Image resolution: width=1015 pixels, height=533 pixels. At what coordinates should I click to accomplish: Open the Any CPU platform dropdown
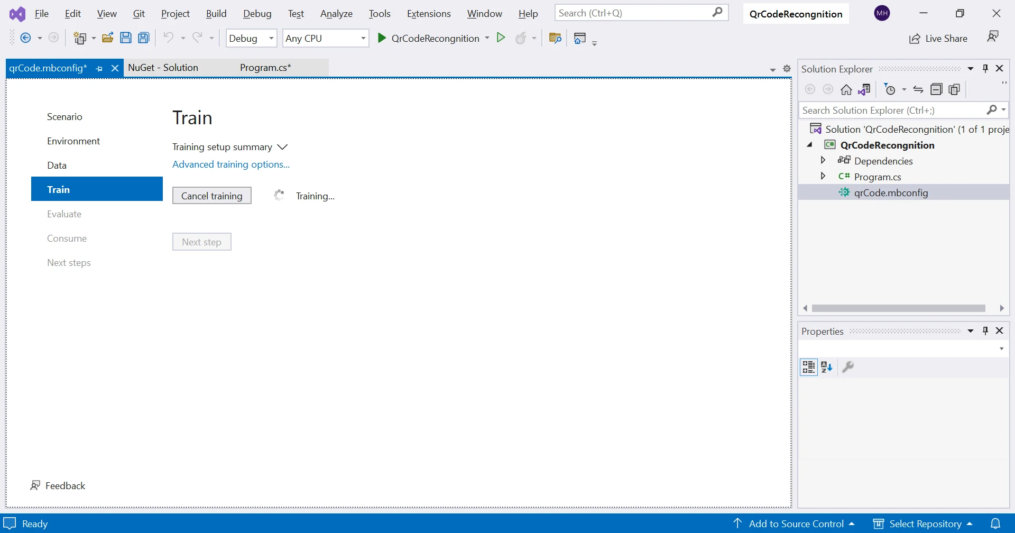click(325, 38)
